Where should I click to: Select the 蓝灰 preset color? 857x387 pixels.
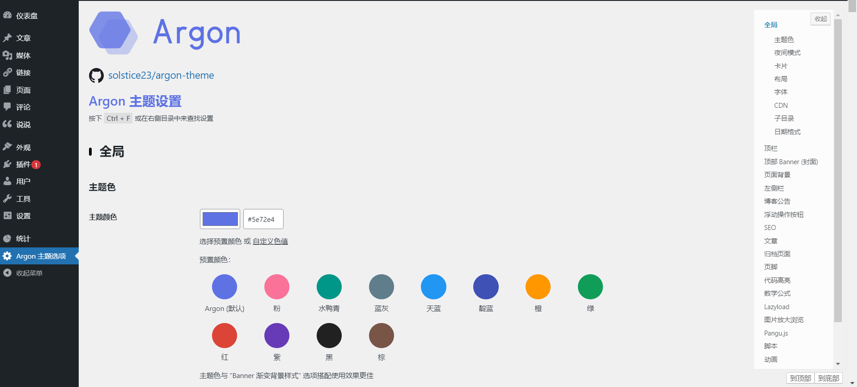[382, 287]
